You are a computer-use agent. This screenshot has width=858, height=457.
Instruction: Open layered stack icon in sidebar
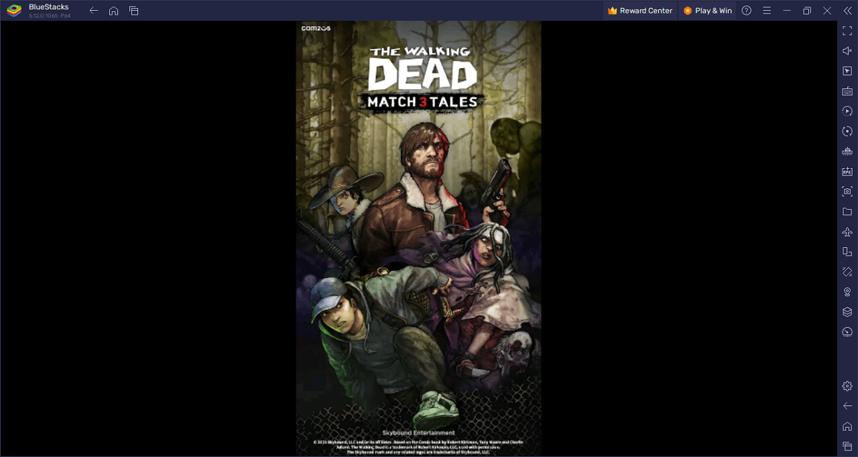point(847,312)
